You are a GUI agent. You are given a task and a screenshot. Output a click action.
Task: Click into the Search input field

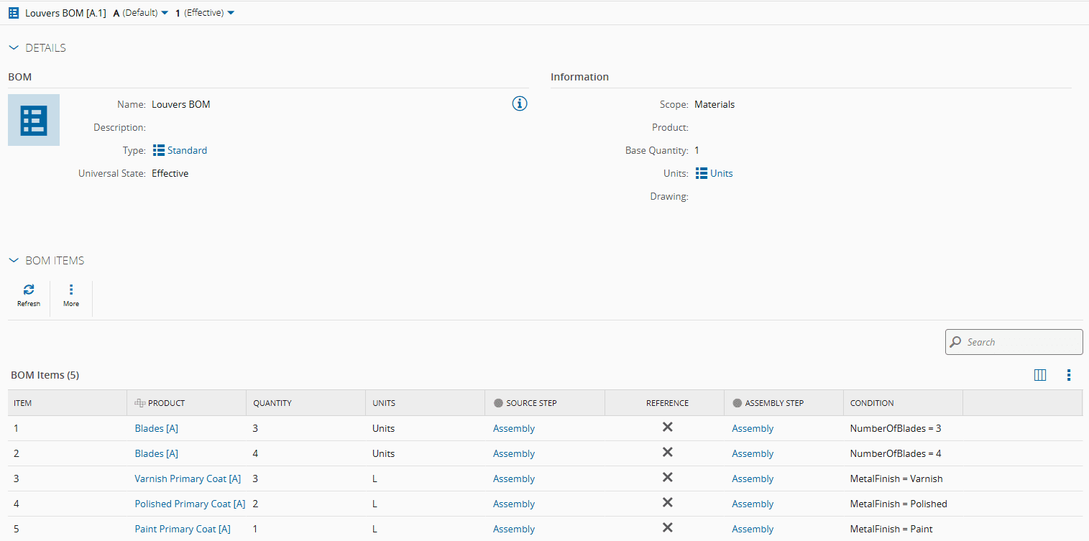pos(1021,342)
